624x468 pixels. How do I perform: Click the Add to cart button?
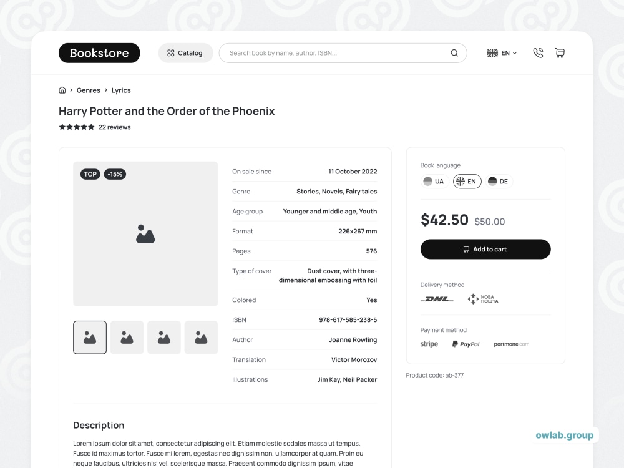[x=485, y=249]
